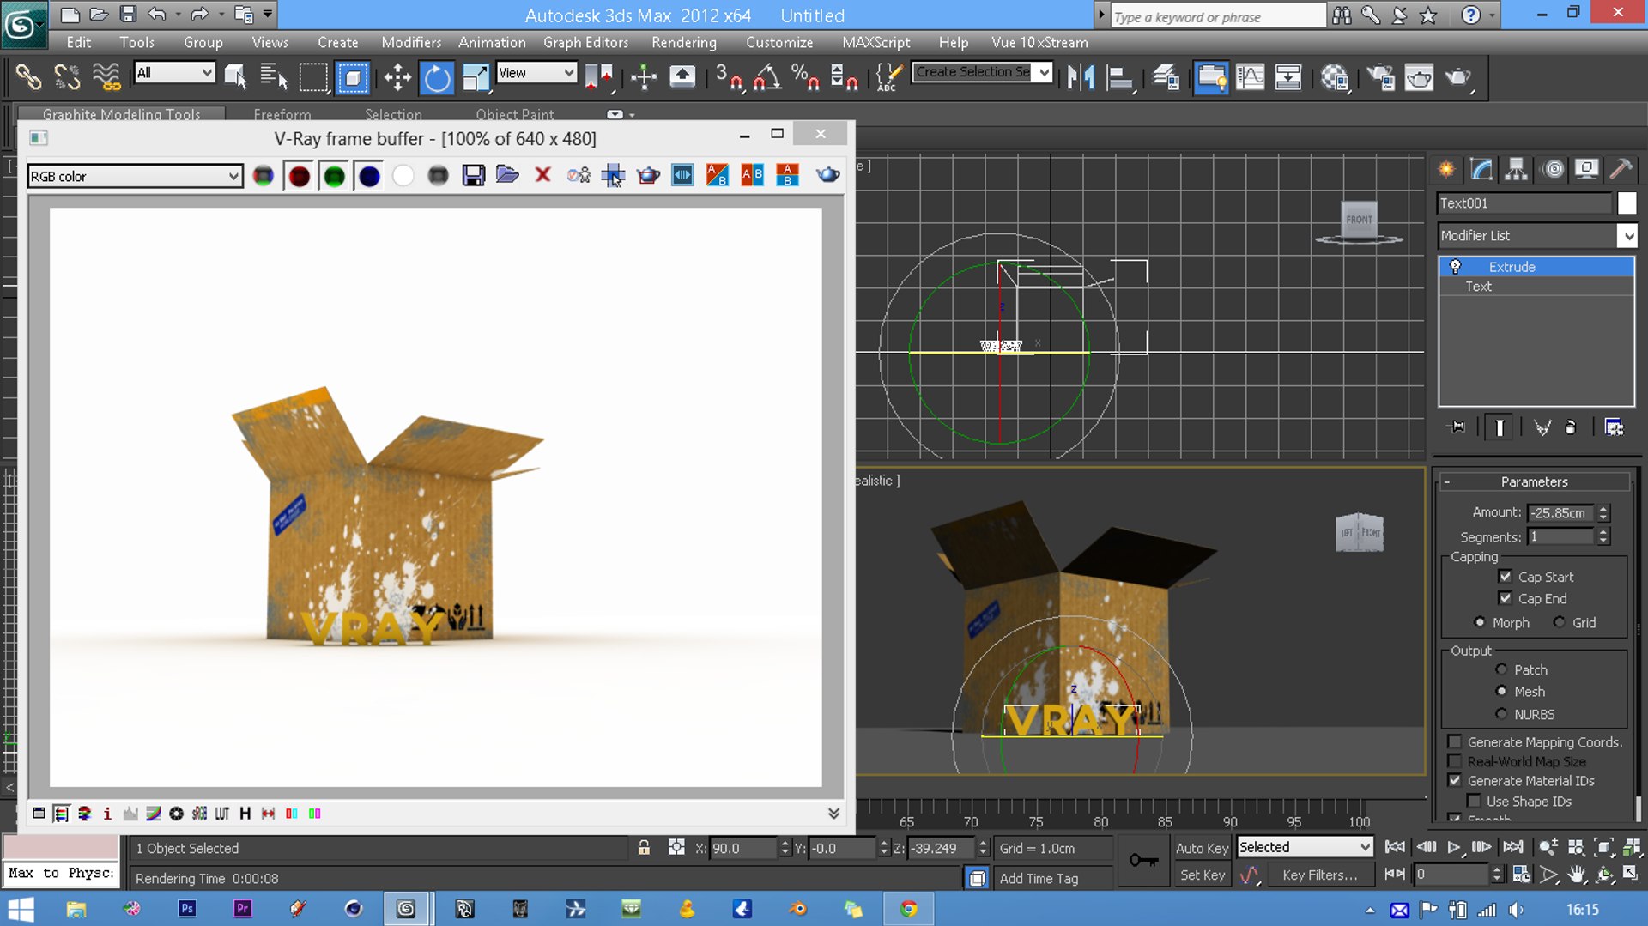1648x926 pixels.
Task: Select the Move tool in main toolbar
Action: coord(397,78)
